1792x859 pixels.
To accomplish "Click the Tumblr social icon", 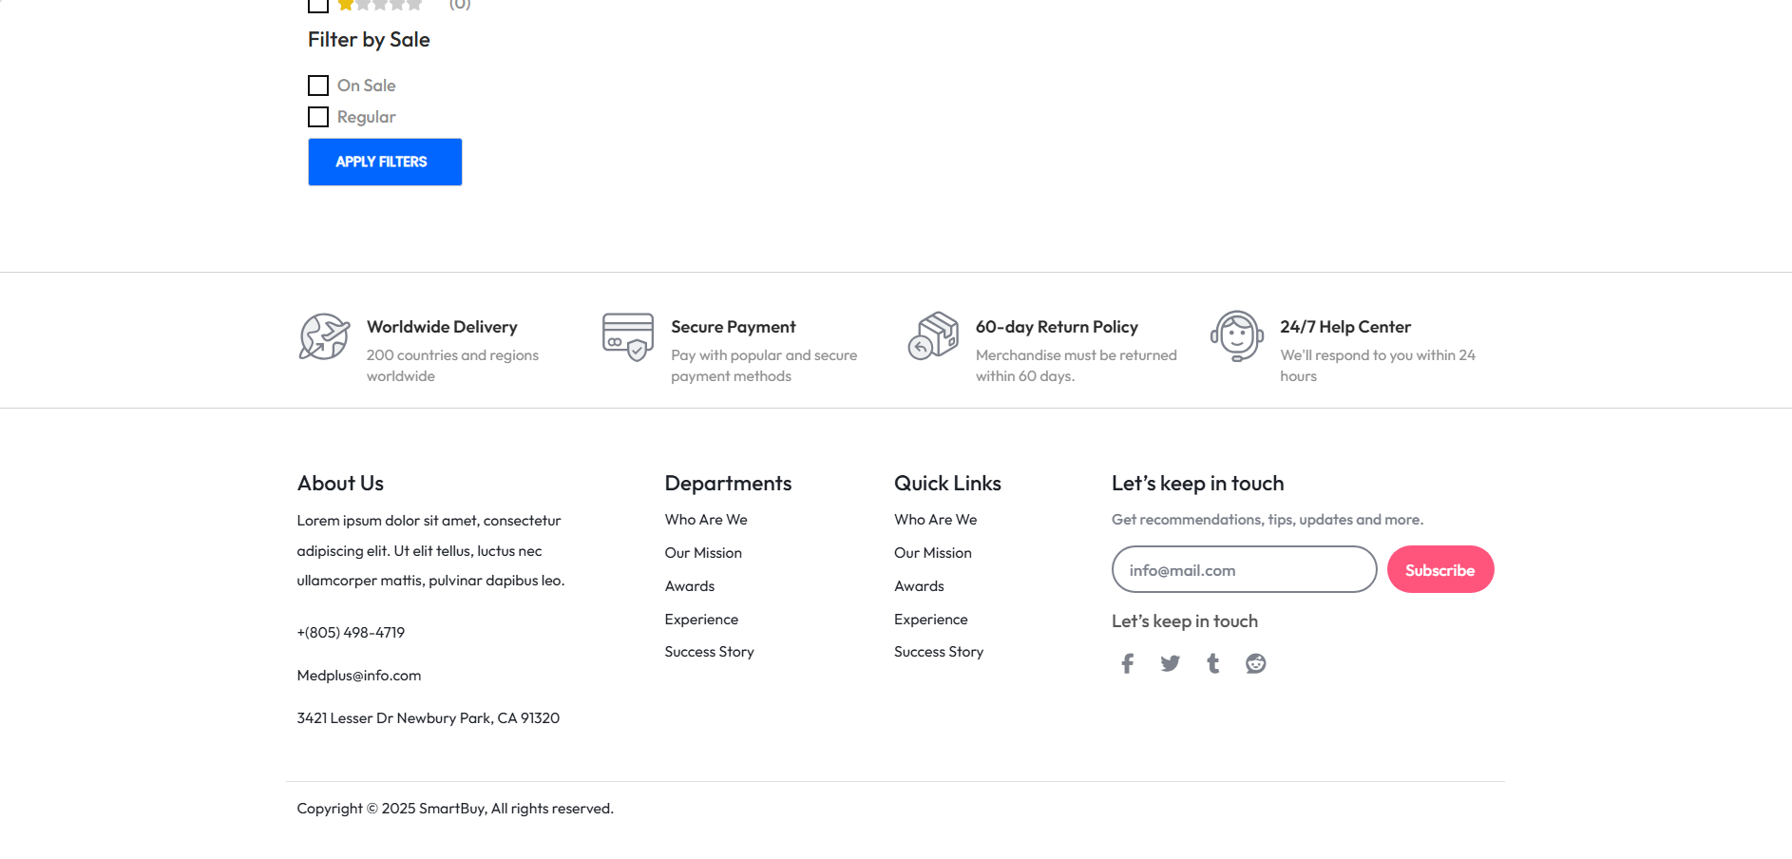I will tap(1212, 663).
